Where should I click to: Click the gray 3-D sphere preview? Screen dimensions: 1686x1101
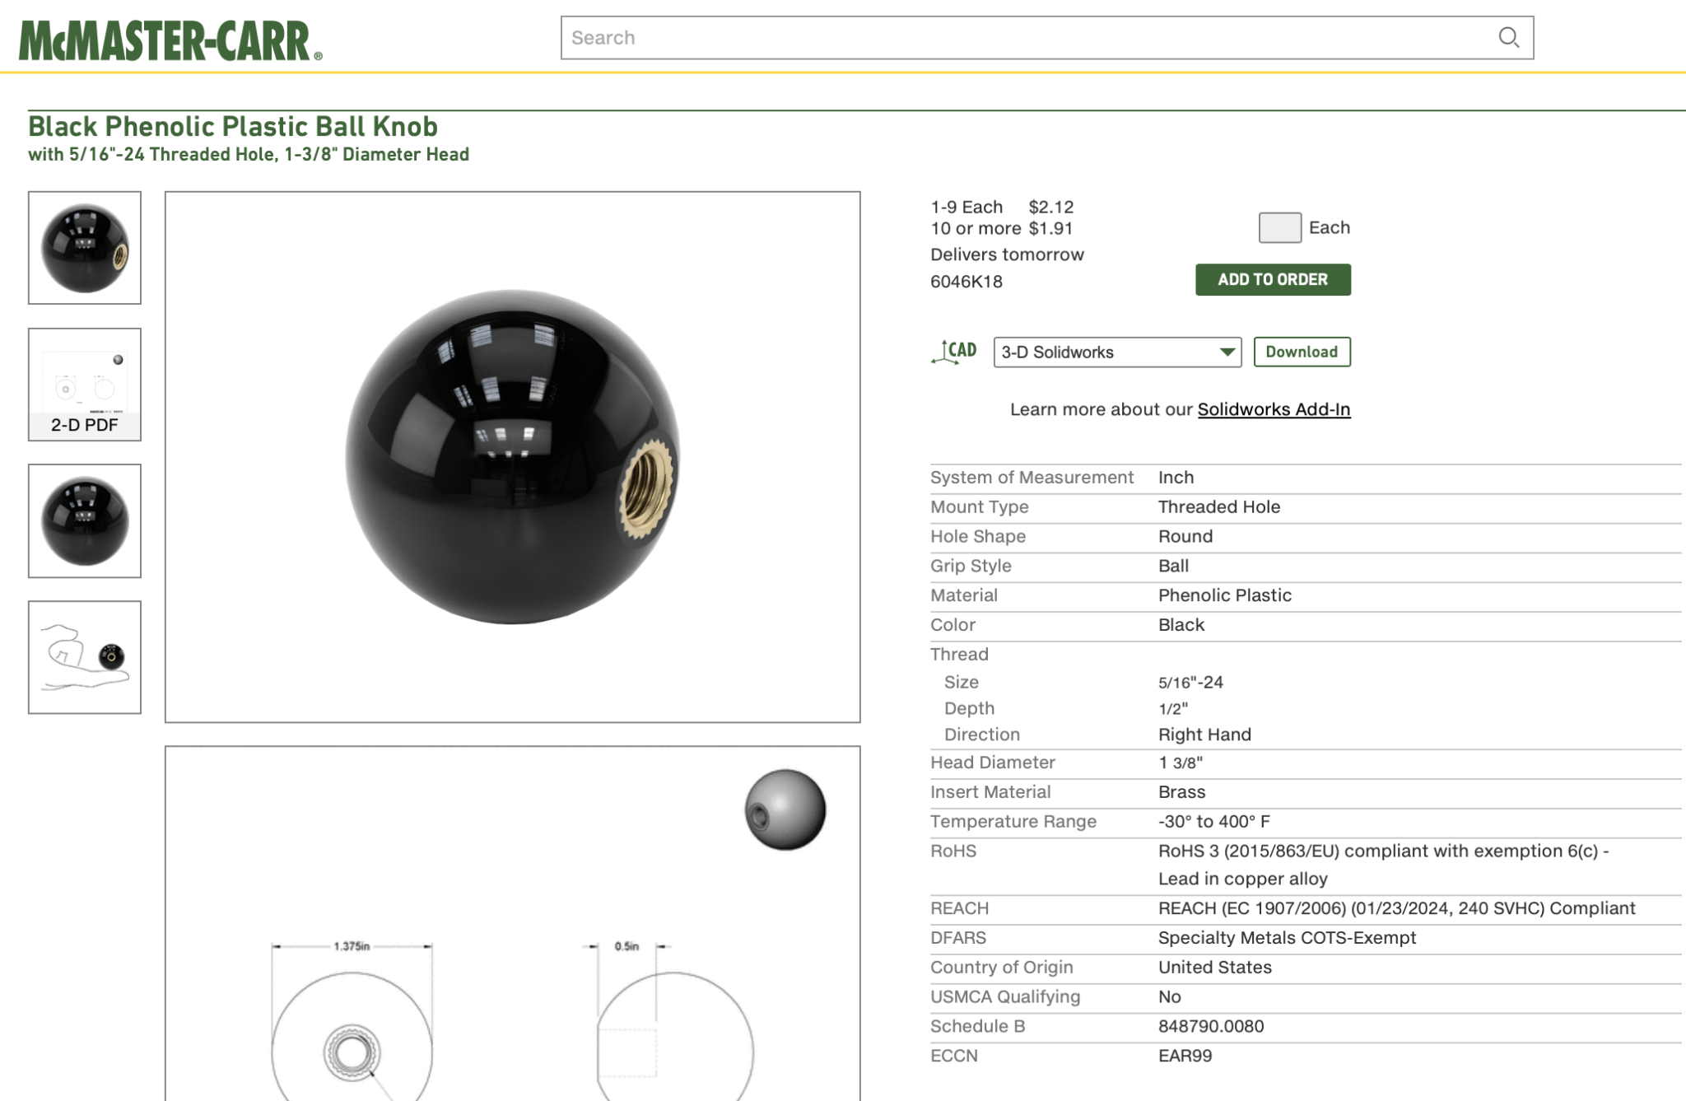[785, 809]
